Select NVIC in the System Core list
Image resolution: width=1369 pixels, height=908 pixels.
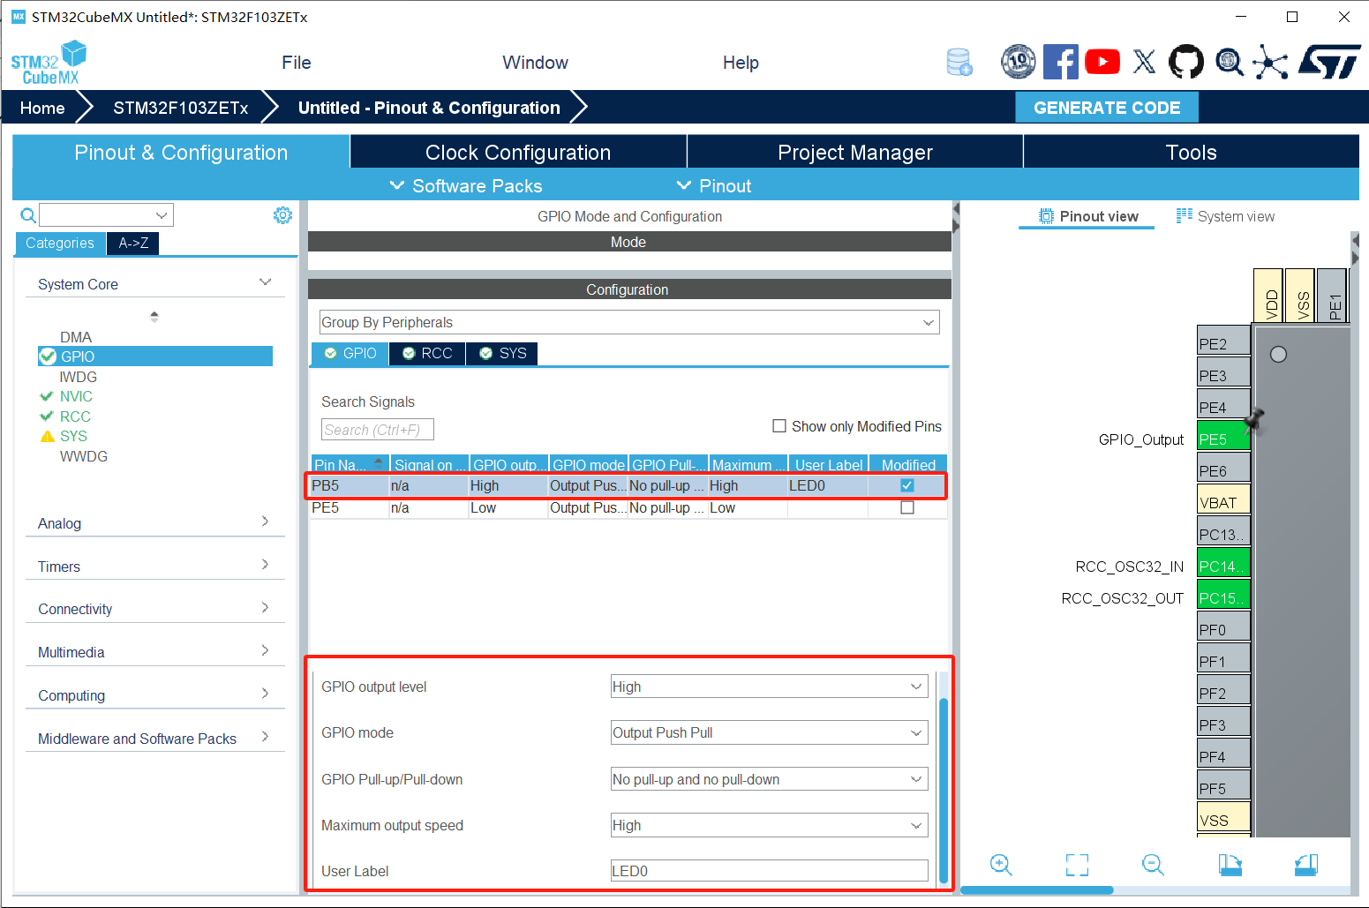click(76, 396)
